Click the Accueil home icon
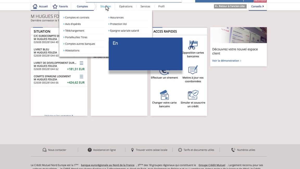 point(35,7)
